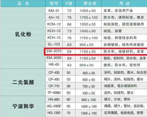Click model cell KCH-15
This screenshot has height=117, width=147.
pyautogui.click(x=54, y=38)
